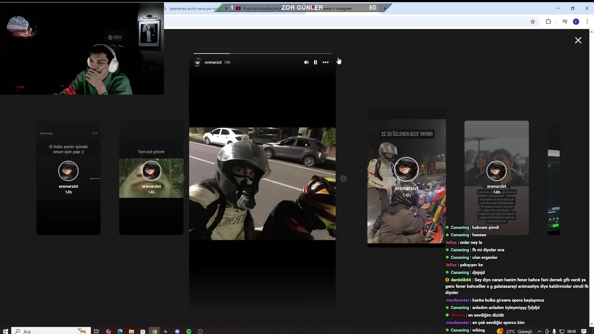
Task: Click chat message 'lofixs : yakışıyor ke'
Action: coord(465,264)
